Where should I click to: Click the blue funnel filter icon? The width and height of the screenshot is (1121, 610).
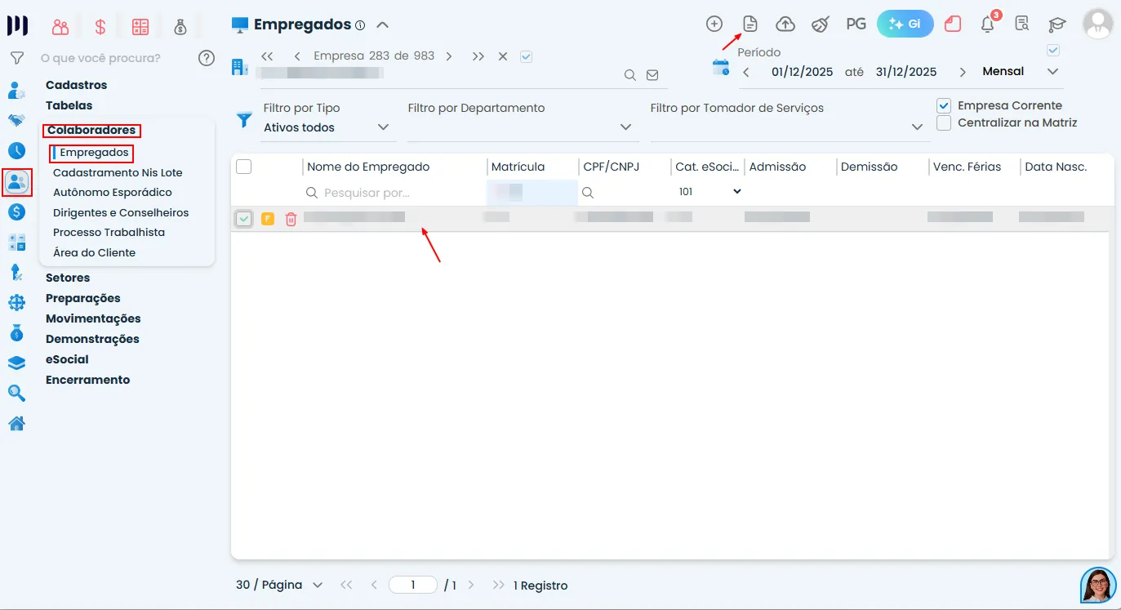tap(244, 120)
